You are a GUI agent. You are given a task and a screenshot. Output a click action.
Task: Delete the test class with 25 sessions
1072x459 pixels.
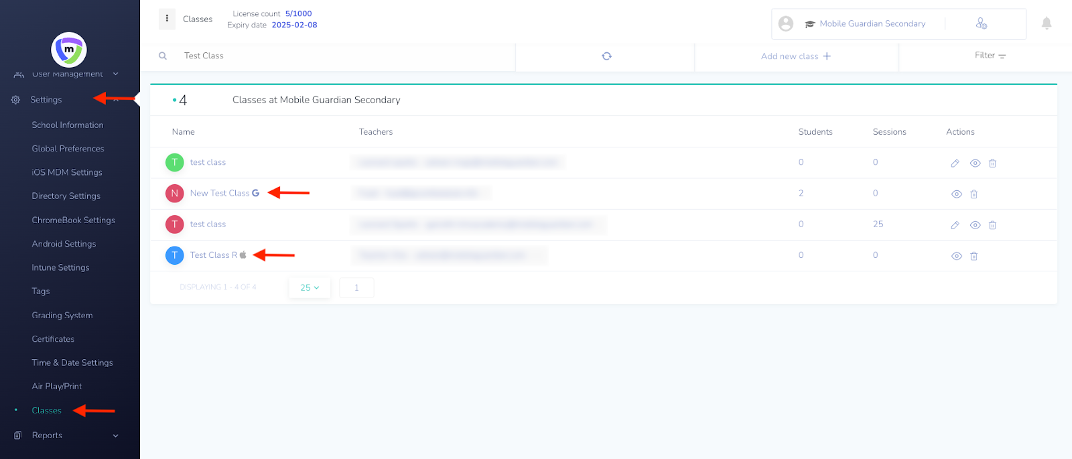click(x=992, y=225)
